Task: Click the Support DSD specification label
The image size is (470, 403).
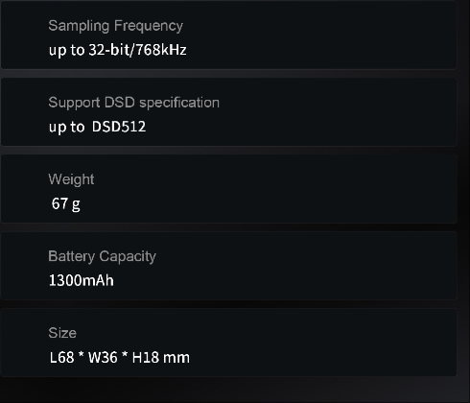Action: [133, 103]
